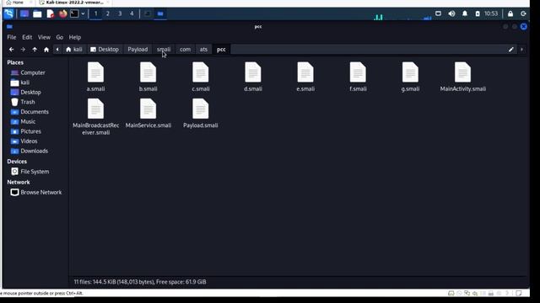This screenshot has width=540, height=303.
Task: Open the Go menu
Action: 60,37
